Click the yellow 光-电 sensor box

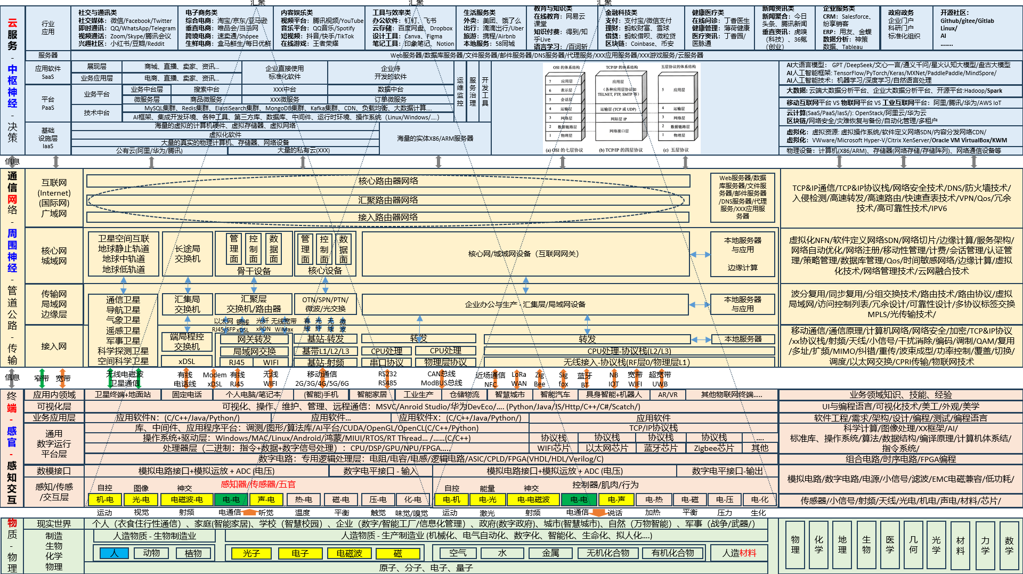pyautogui.click(x=141, y=499)
